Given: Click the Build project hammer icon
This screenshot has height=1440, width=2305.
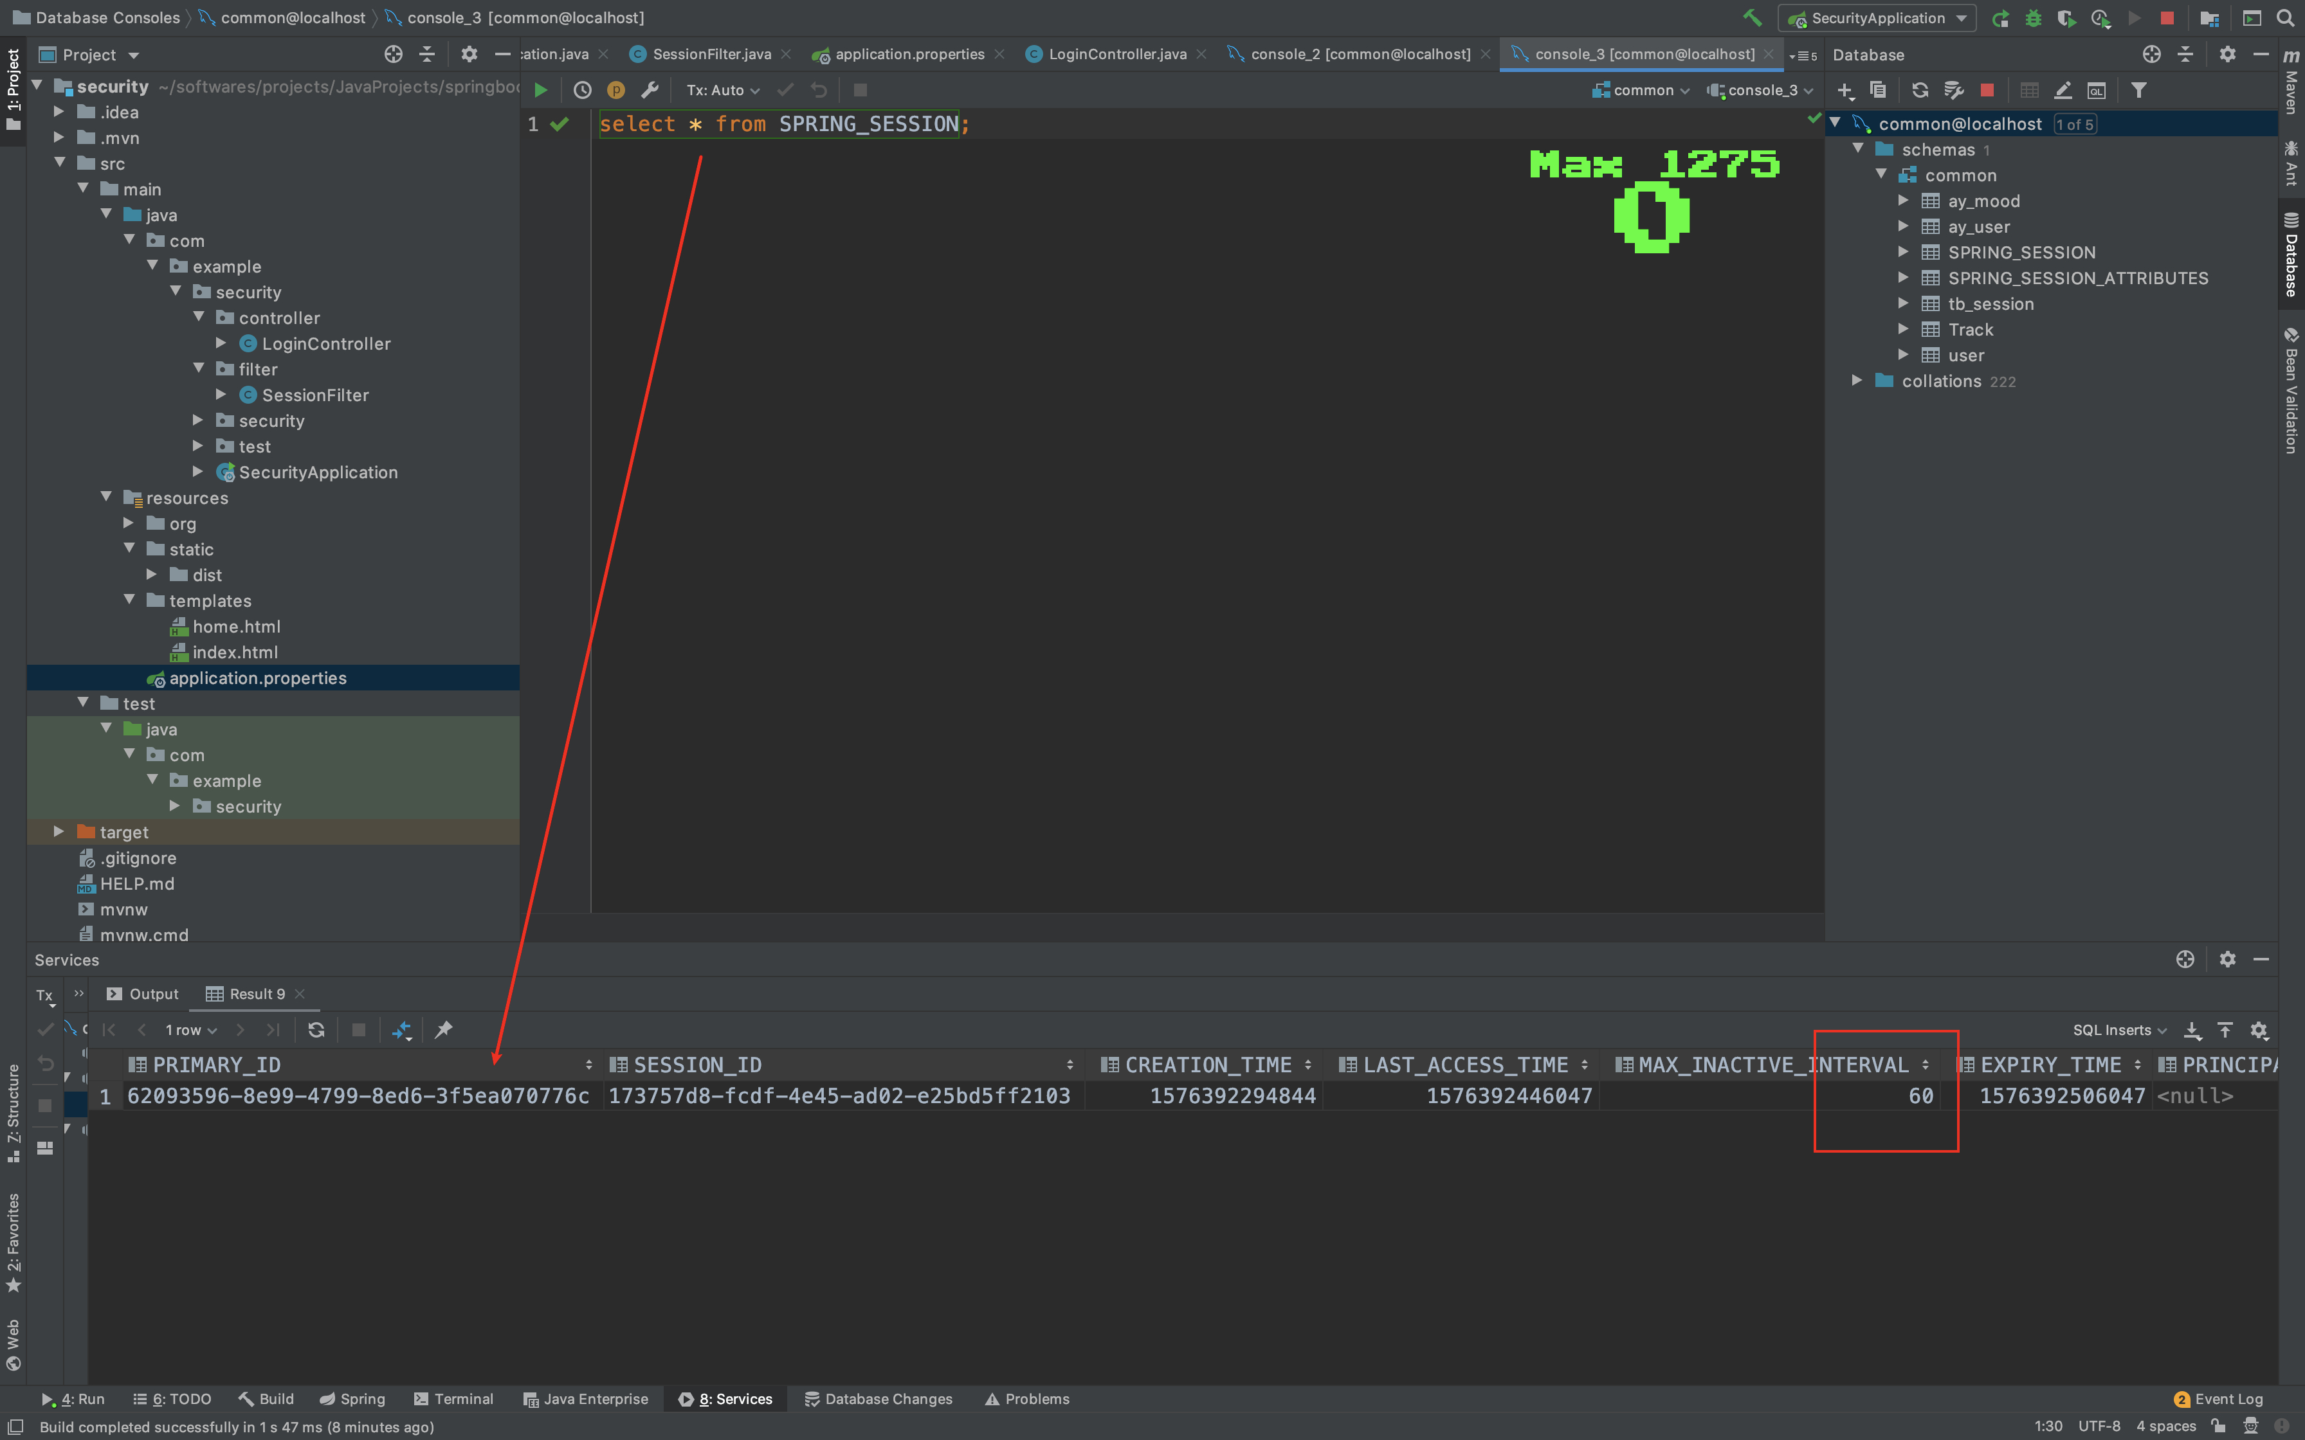Looking at the screenshot, I should point(1752,18).
